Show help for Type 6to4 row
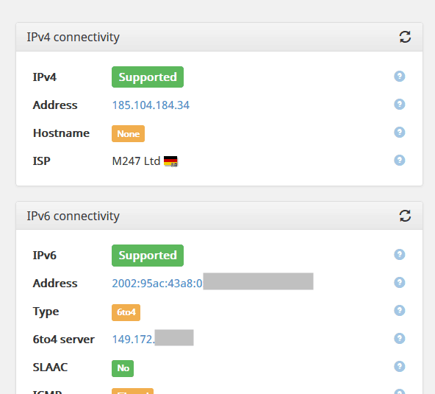 (400, 311)
